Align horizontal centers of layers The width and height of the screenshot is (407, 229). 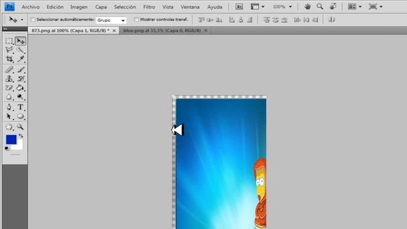[x=241, y=20]
